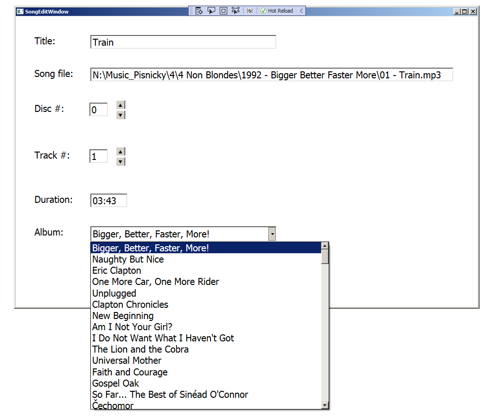Increase the Track # value
This screenshot has width=494, height=416.
tap(121, 152)
